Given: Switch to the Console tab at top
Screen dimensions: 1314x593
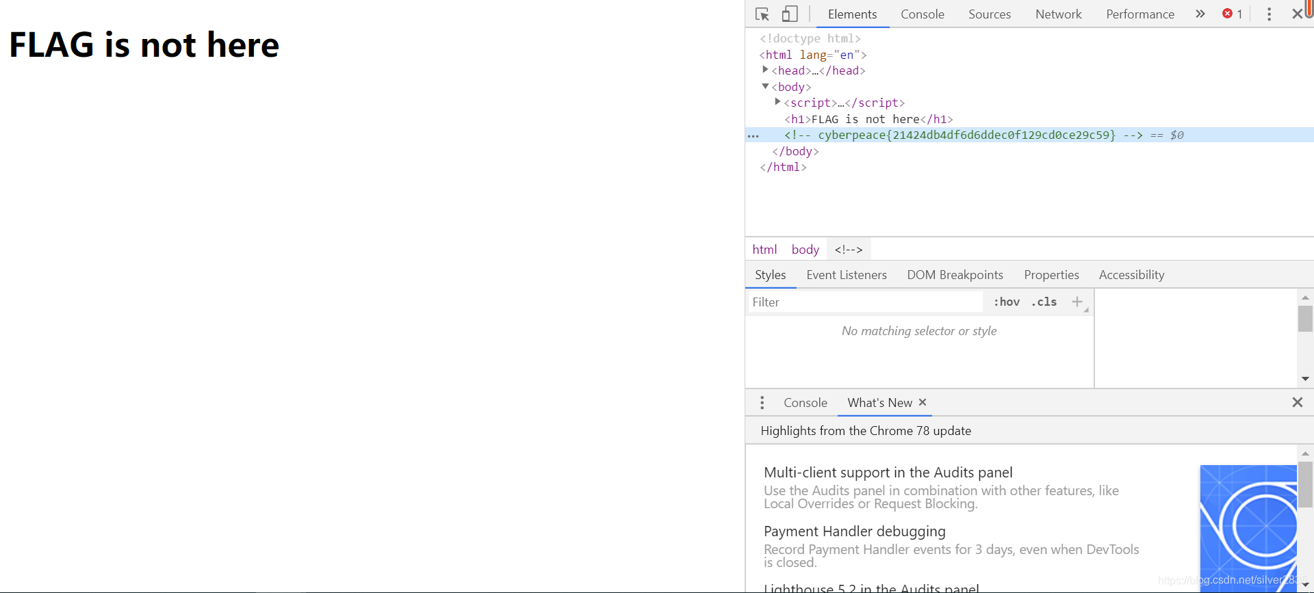Looking at the screenshot, I should click(x=922, y=14).
